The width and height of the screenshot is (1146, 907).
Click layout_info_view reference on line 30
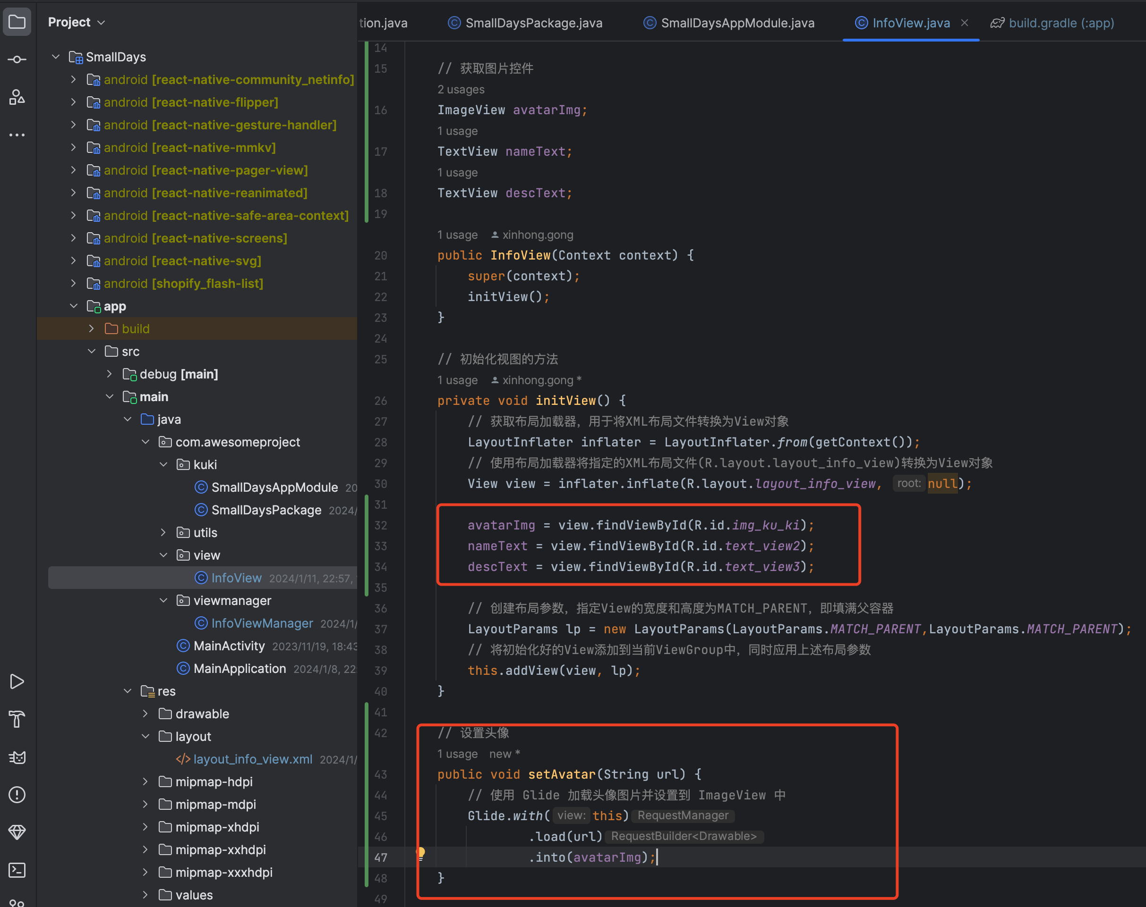[815, 483]
